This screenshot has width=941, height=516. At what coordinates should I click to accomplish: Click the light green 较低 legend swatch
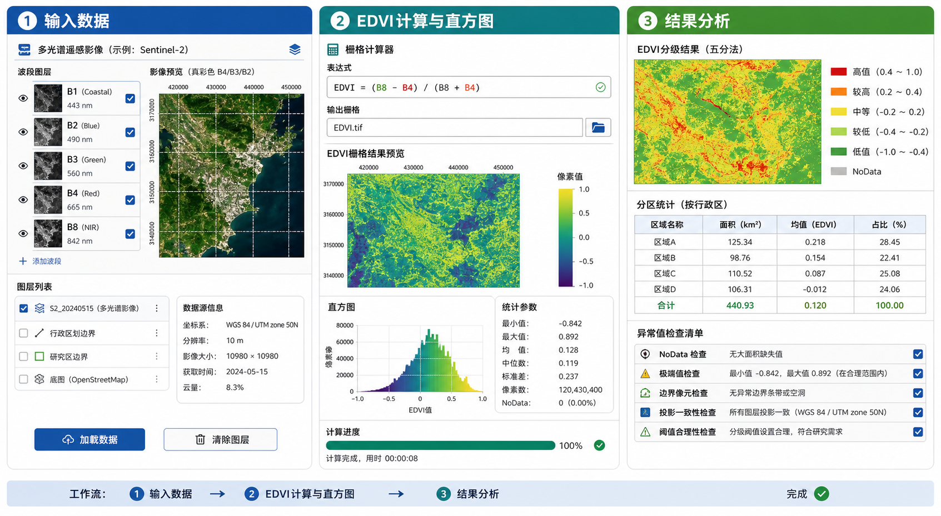point(839,132)
